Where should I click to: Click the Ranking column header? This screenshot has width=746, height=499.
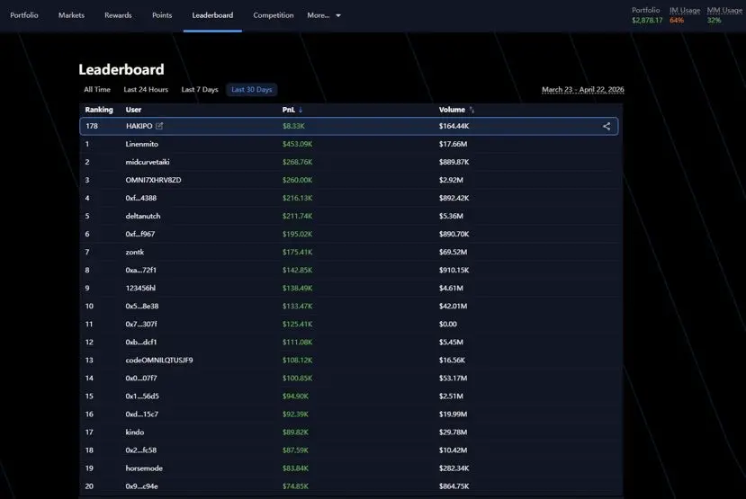99,110
